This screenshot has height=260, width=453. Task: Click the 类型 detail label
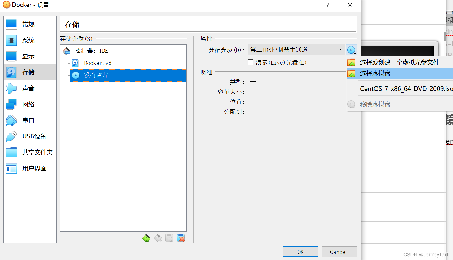tap(237, 82)
